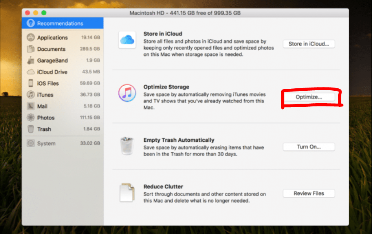
Task: Click the Review Files button
Action: click(308, 193)
